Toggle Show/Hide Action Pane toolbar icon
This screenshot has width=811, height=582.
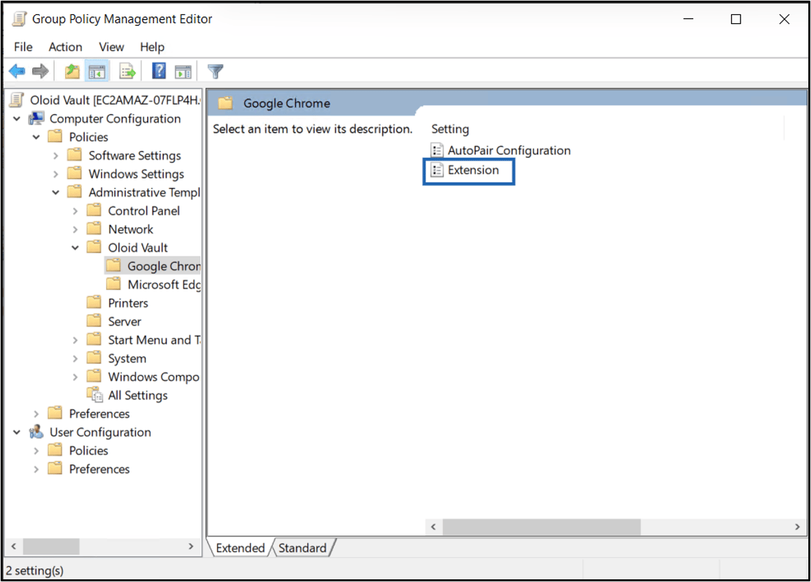[x=183, y=71]
